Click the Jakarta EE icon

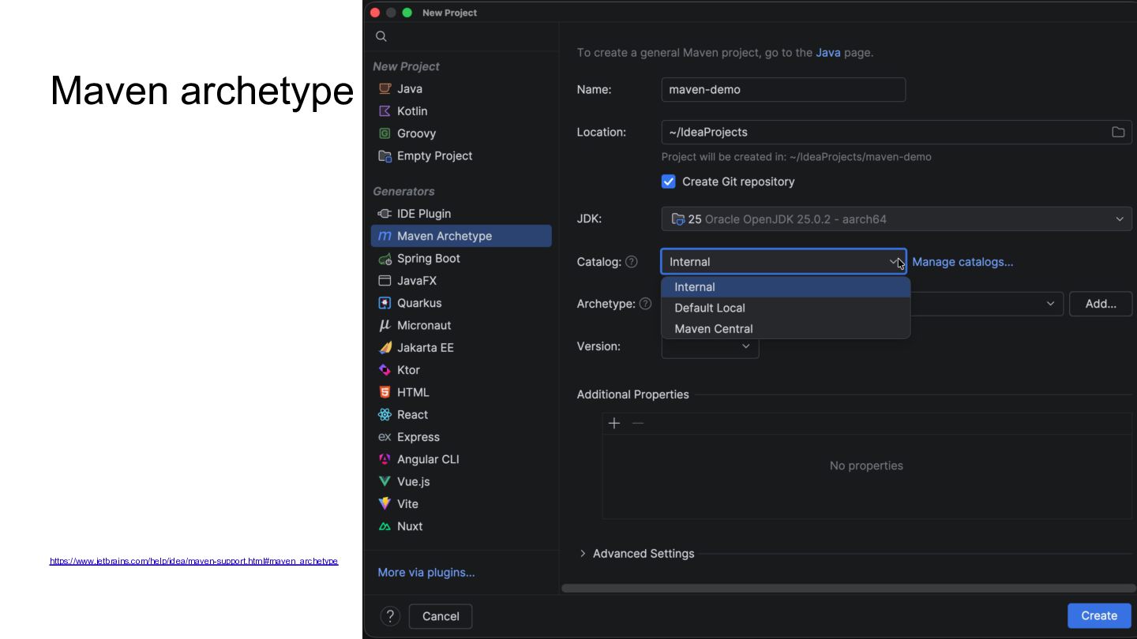click(x=385, y=348)
